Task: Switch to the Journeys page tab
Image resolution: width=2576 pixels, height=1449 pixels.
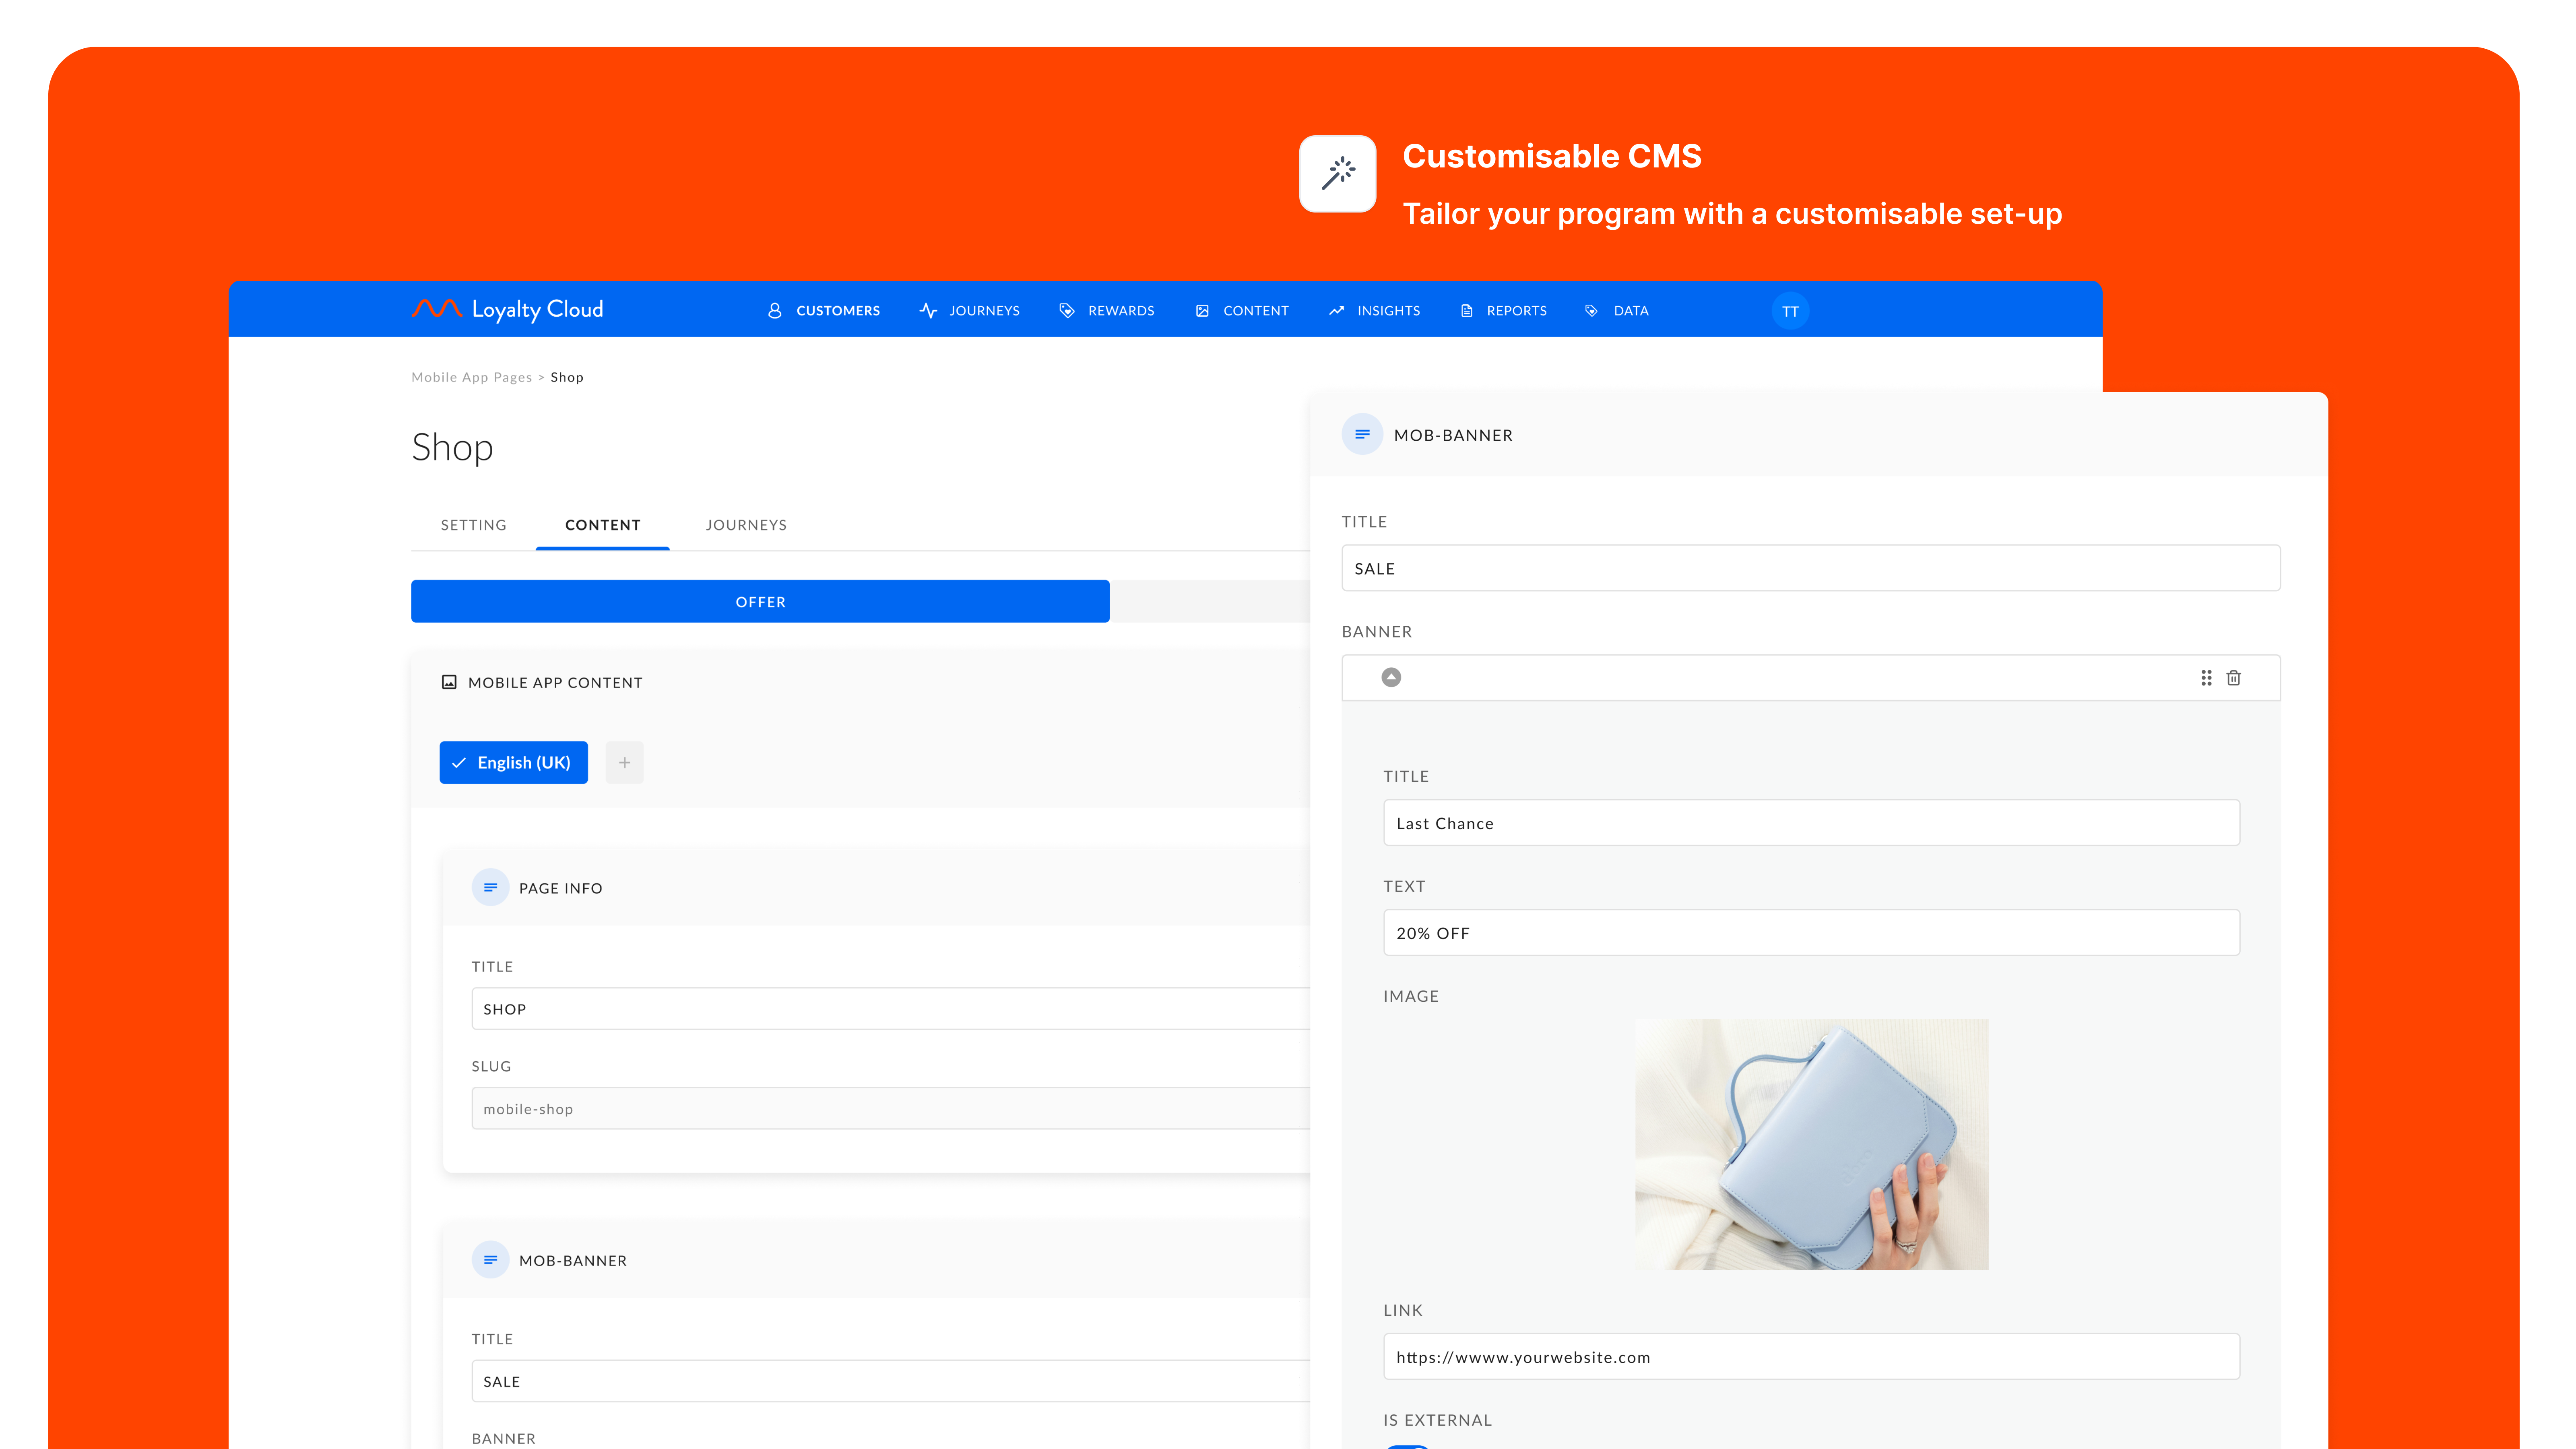Action: pos(745,525)
